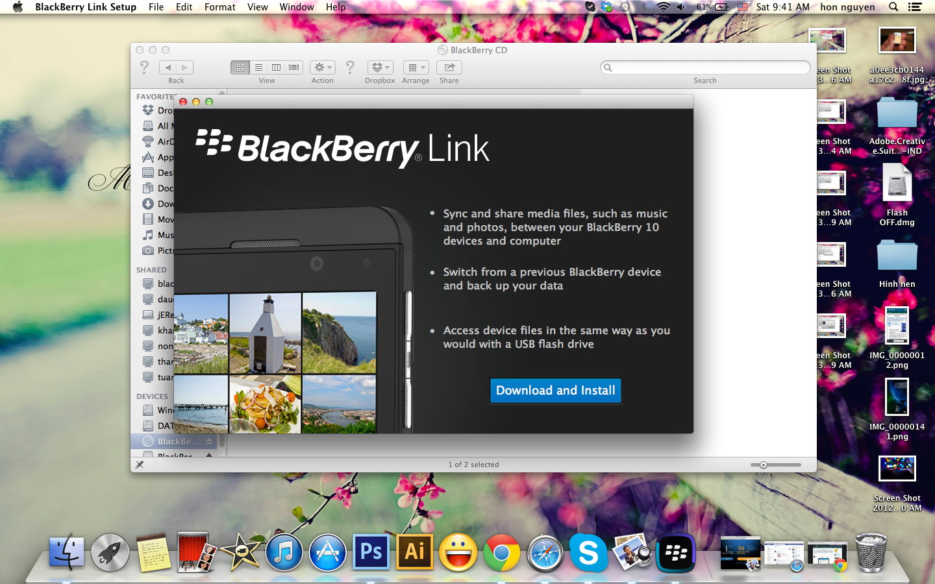Open Downloads icon in Finder sidebar
The image size is (935, 584).
(148, 204)
